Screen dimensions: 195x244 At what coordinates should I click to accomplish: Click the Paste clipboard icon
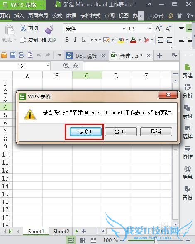coord(9,29)
